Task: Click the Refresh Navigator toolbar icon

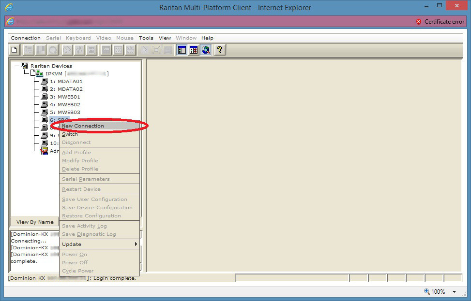Action: coord(194,50)
